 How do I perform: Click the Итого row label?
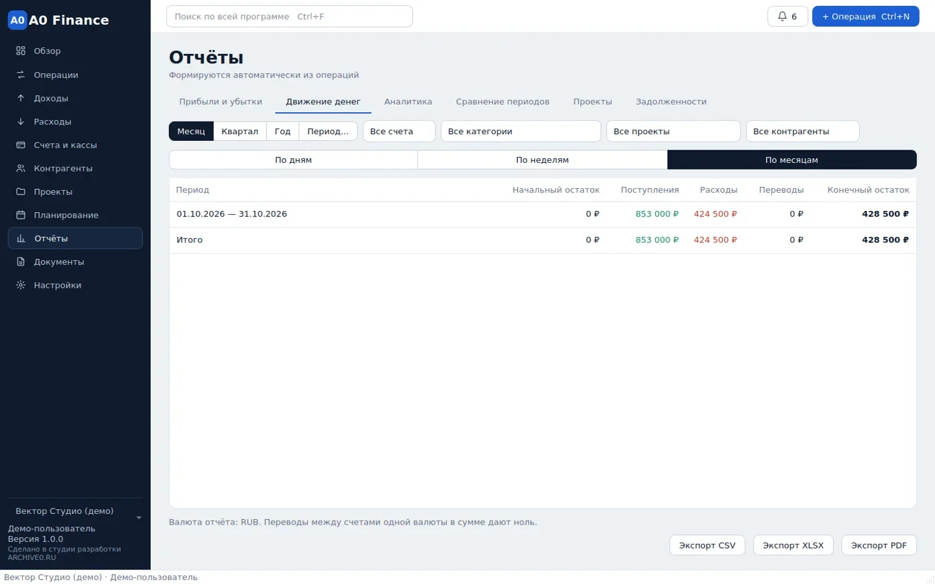[x=190, y=240]
